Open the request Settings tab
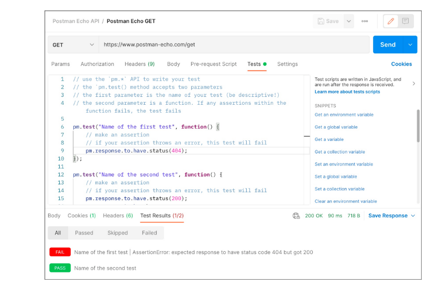Viewport: 428px width, 287px height. (288, 64)
